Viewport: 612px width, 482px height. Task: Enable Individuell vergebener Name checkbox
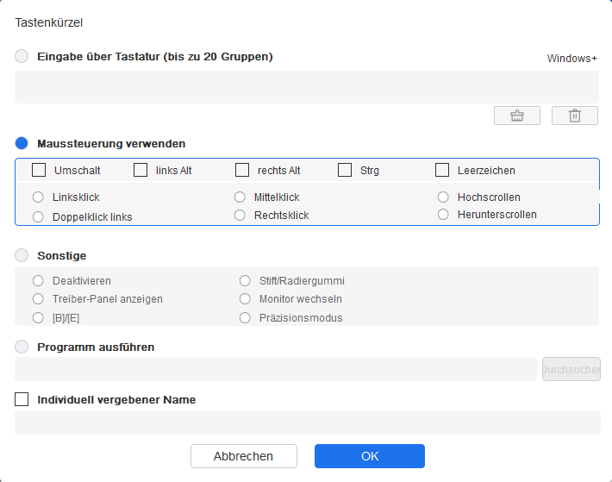[22, 399]
